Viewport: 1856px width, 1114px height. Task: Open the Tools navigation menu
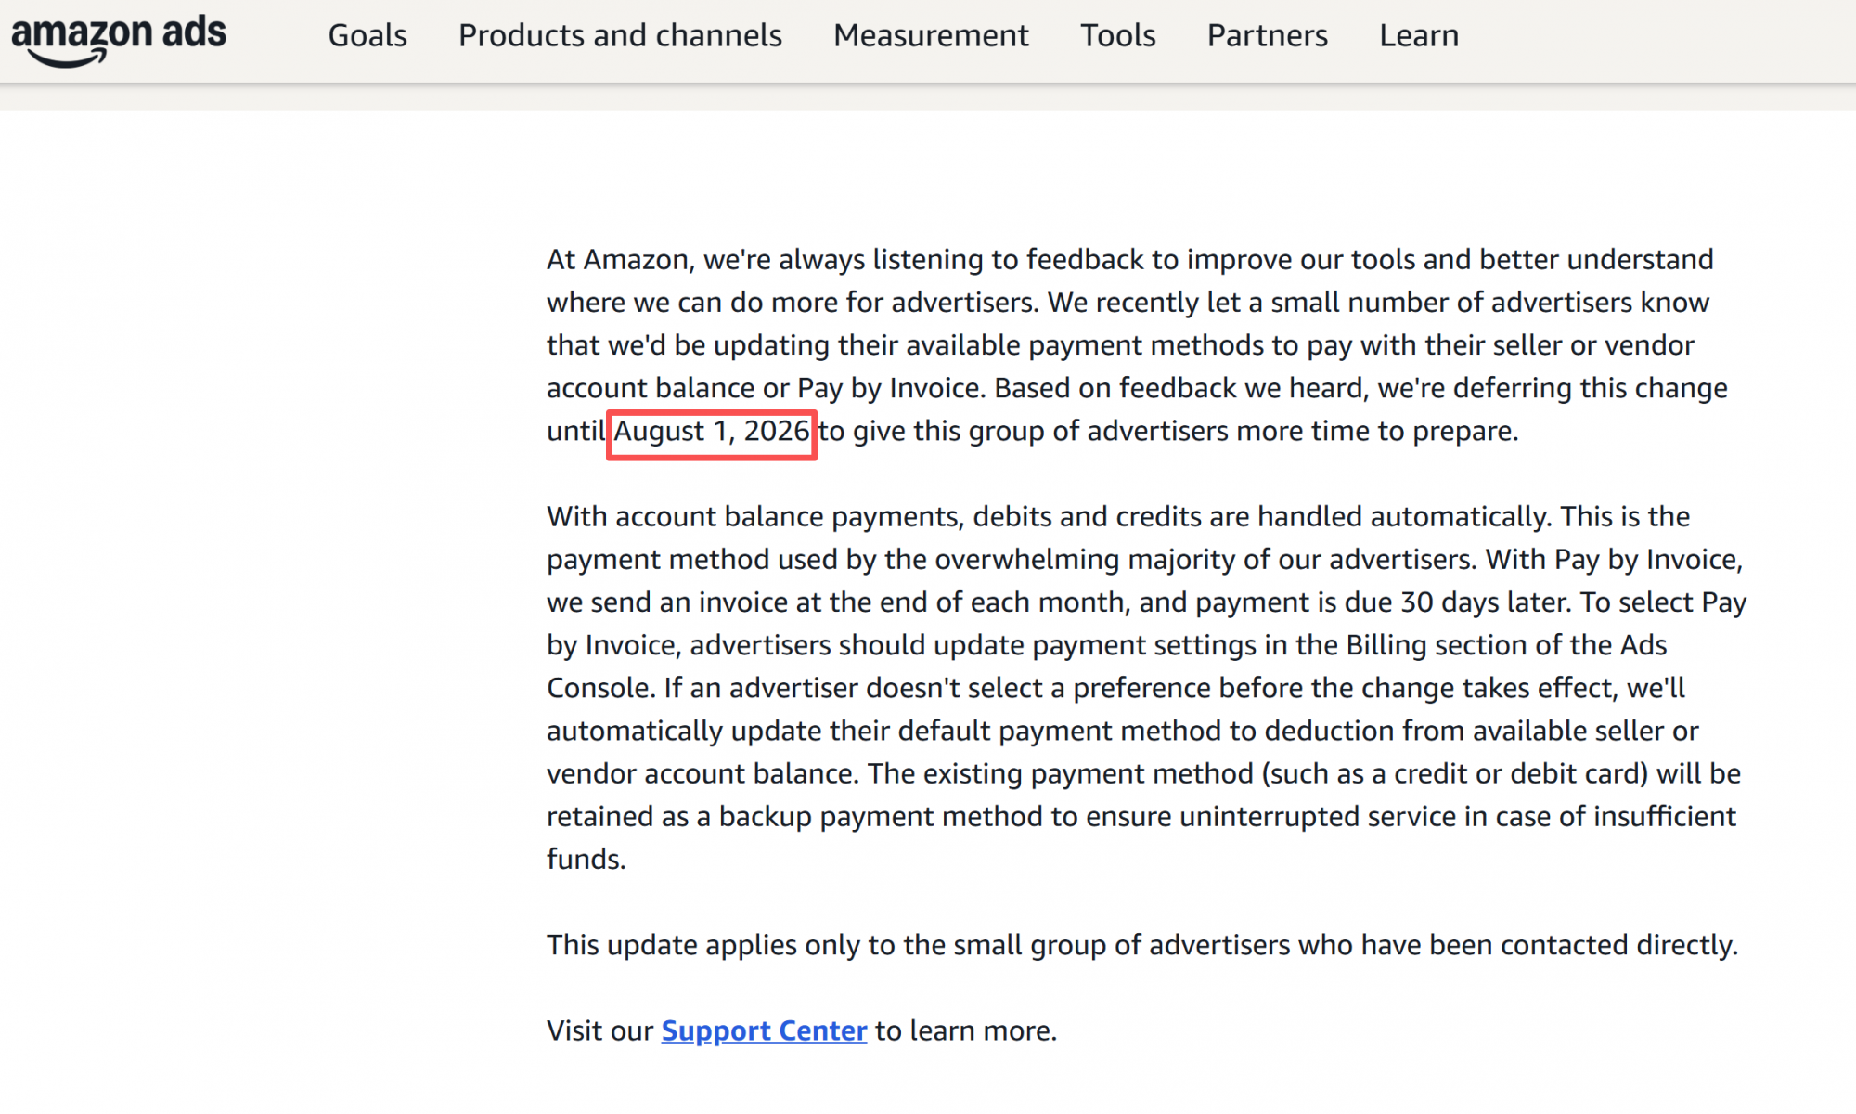point(1117,35)
